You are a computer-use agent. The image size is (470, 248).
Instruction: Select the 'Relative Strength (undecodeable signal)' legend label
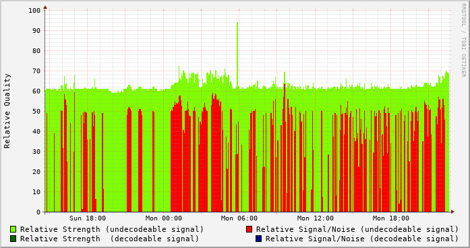coord(112,229)
